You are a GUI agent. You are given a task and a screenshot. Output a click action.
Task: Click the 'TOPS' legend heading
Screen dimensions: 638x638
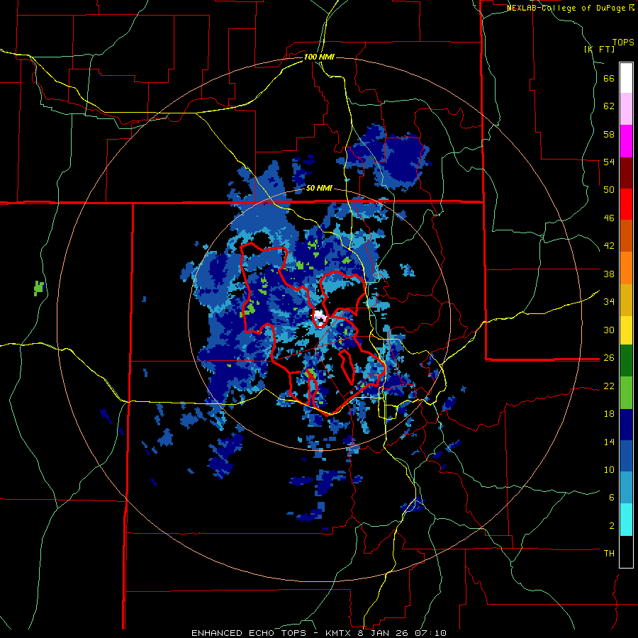pos(623,43)
